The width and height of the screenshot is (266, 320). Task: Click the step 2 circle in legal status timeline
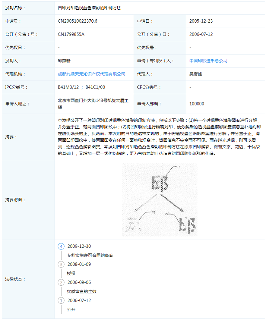point(61,282)
